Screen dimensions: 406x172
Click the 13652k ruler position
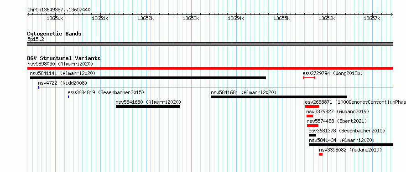[x=146, y=18]
